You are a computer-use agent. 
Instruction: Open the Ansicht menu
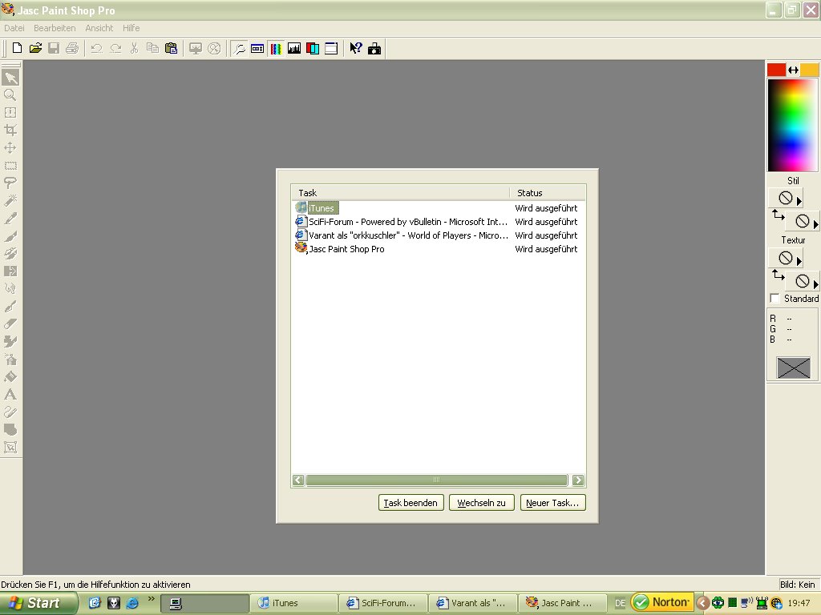pos(99,28)
